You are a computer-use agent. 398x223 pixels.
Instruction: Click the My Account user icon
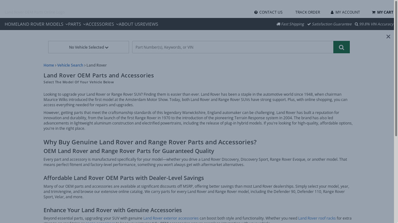(332, 12)
